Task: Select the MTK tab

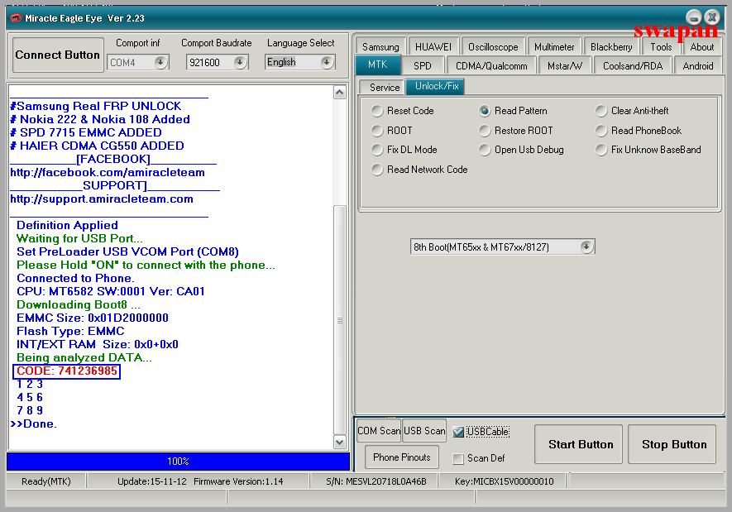Action: (377, 65)
